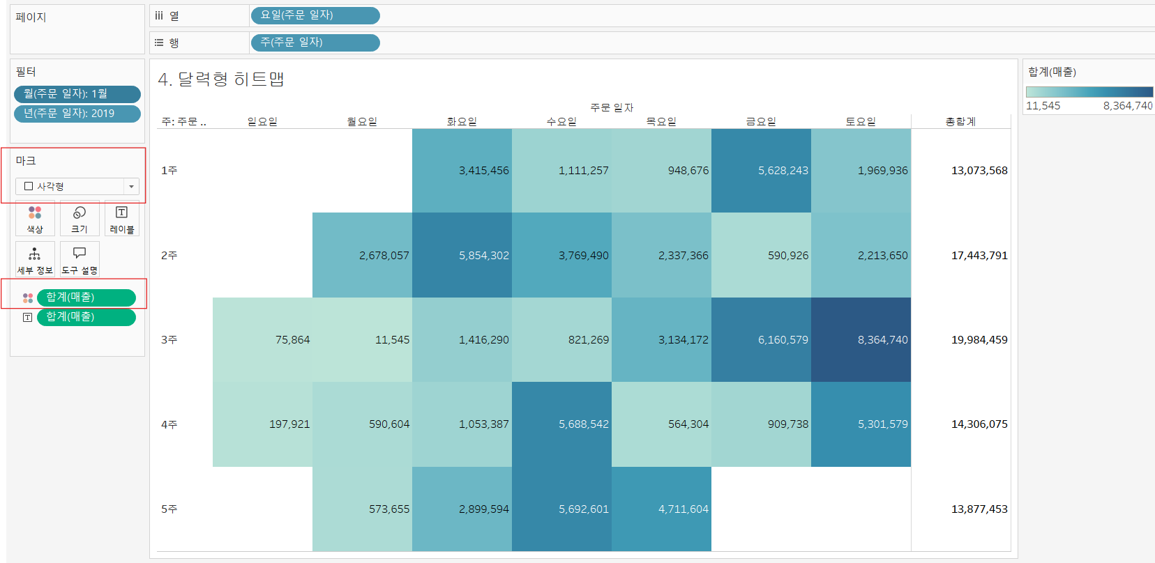Click the 토요일 column header
The width and height of the screenshot is (1155, 563).
(x=861, y=121)
